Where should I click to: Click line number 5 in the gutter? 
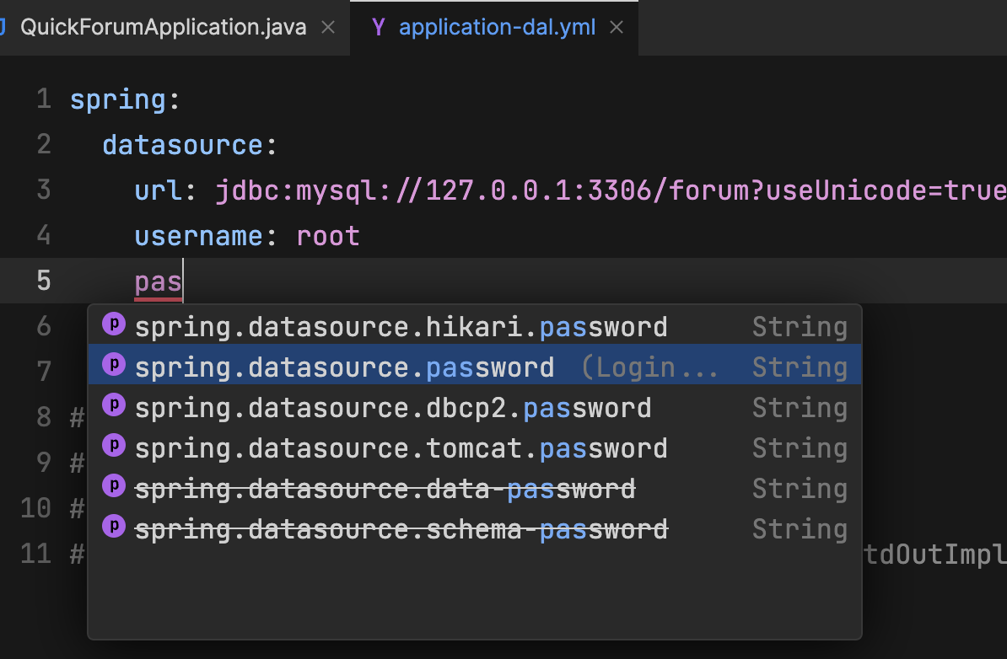43,281
